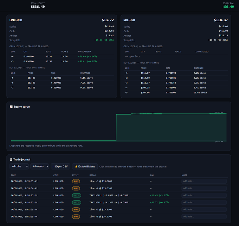The width and height of the screenshot is (239, 226).
Task: Click SOL ladder size 0.701994
Action: click(171, 73)
